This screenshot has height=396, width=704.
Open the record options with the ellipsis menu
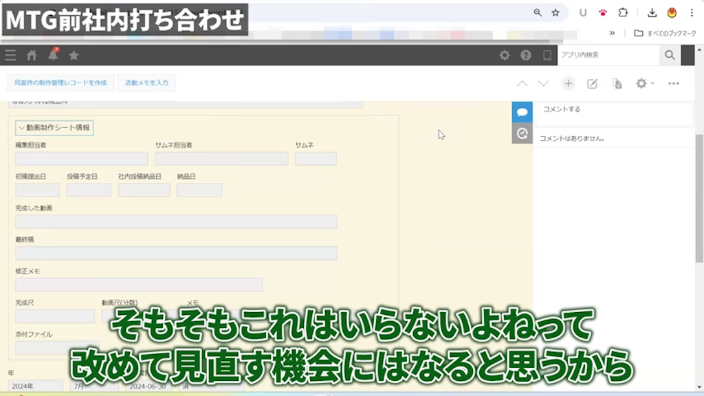[673, 82]
